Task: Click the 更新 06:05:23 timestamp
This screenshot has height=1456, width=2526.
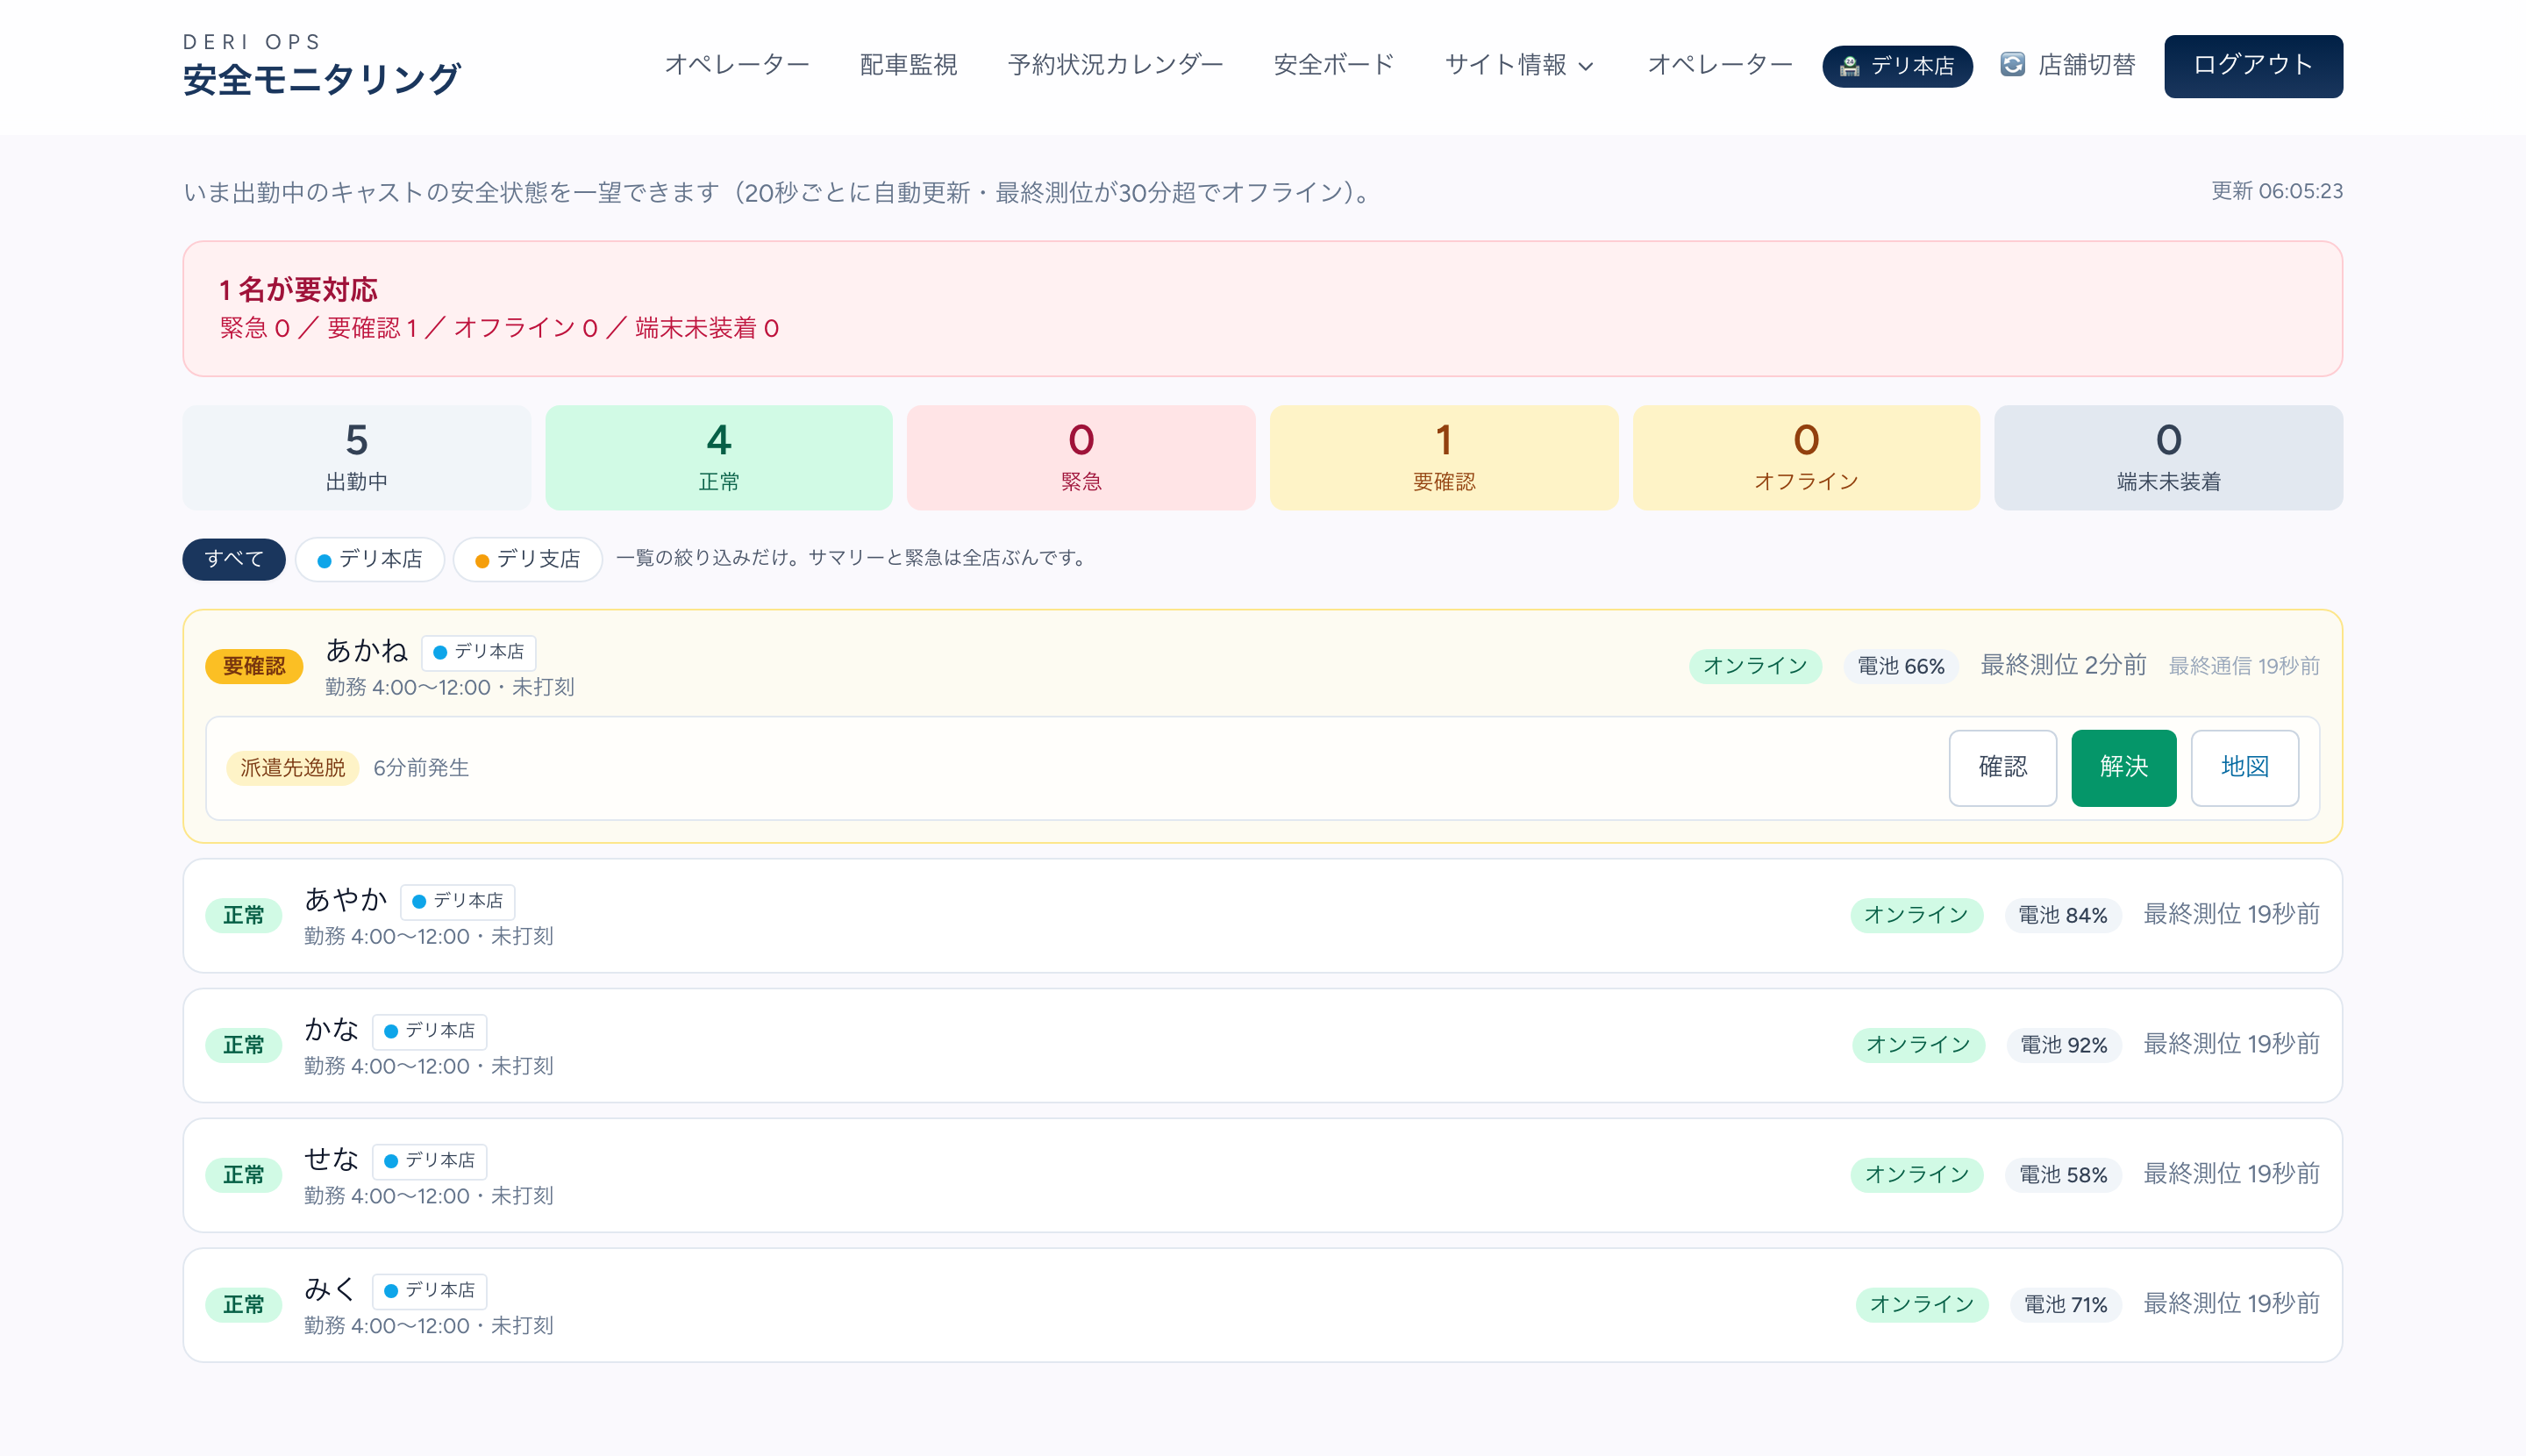Action: [x=2276, y=191]
